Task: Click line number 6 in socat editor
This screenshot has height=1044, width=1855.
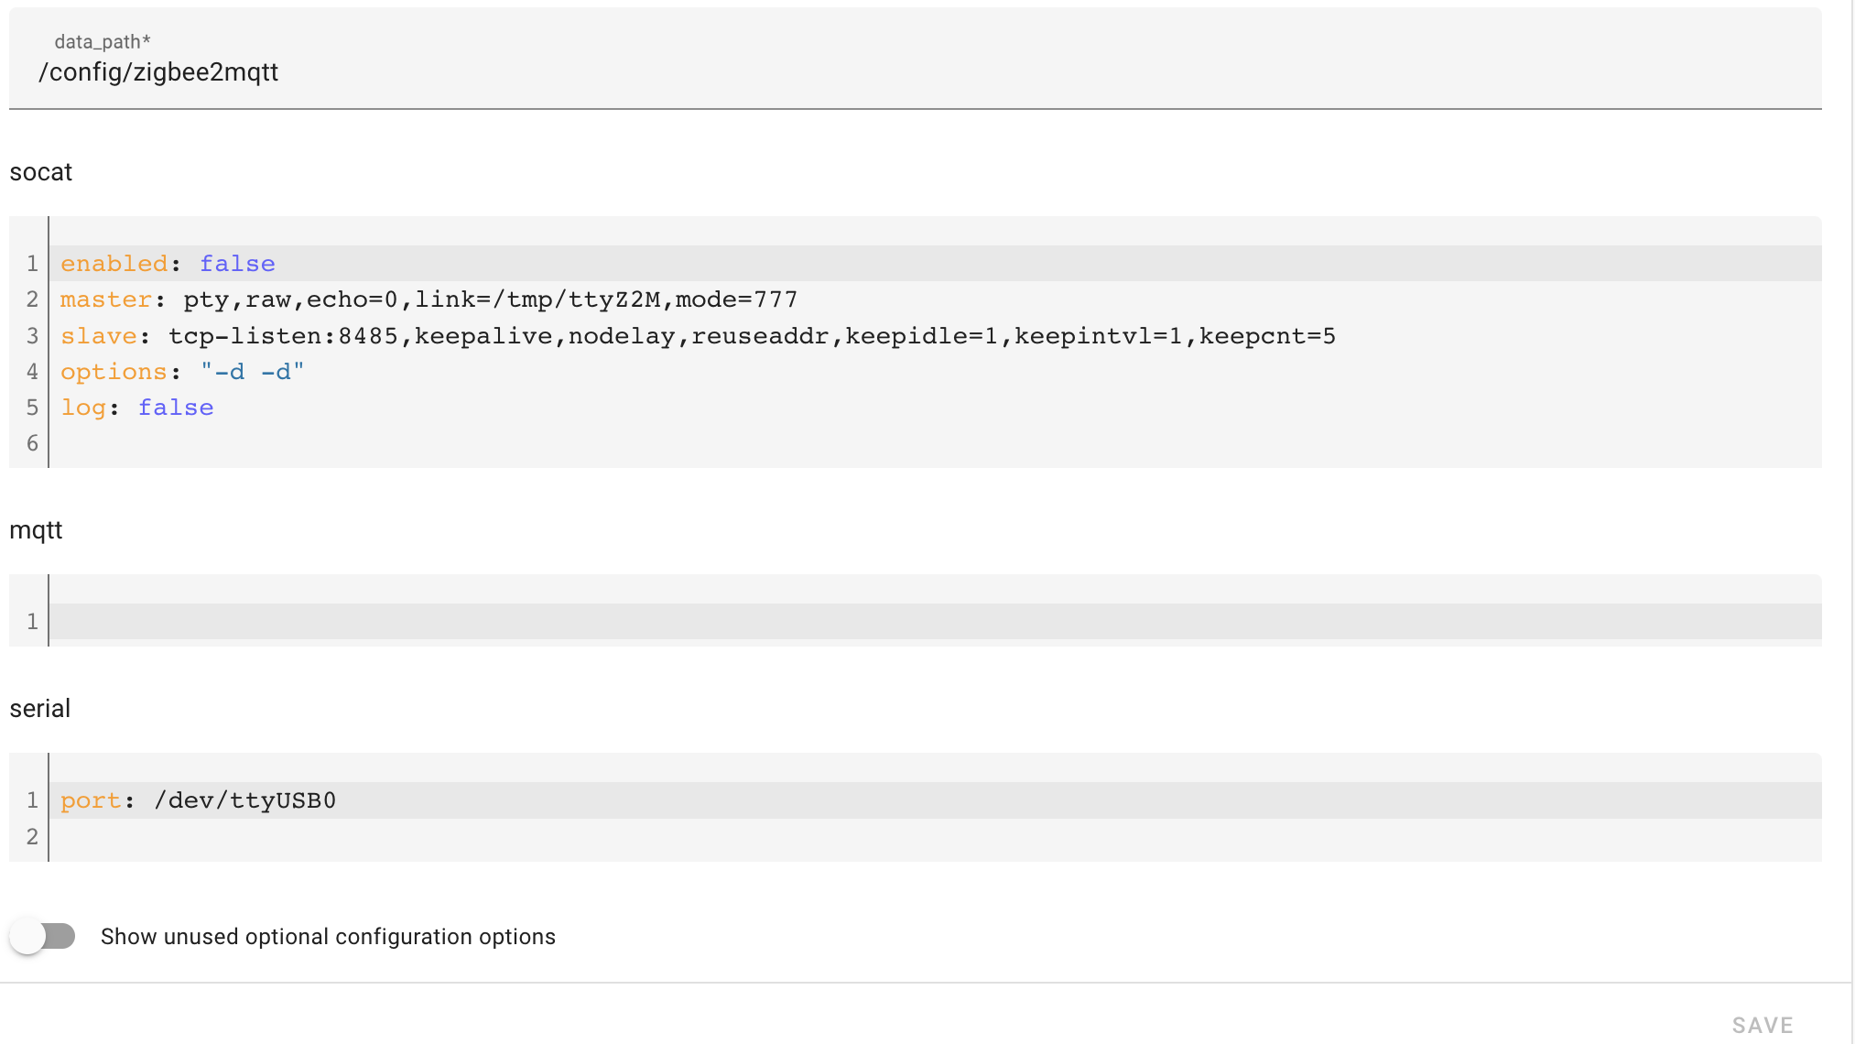Action: point(32,443)
